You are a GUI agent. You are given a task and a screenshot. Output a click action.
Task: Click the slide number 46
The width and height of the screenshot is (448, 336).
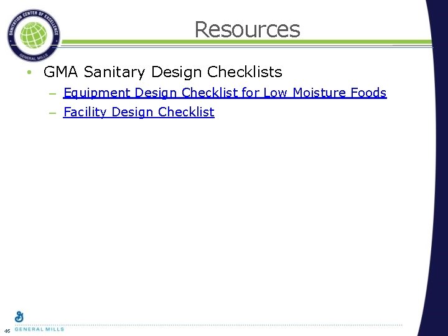tap(6, 330)
